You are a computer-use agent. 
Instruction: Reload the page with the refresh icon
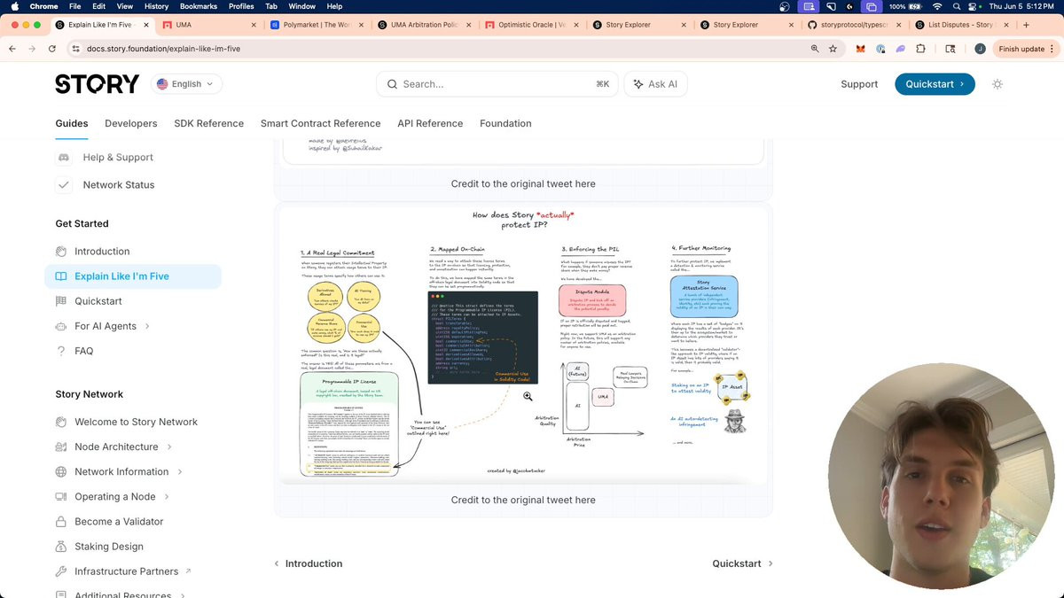[x=53, y=49]
